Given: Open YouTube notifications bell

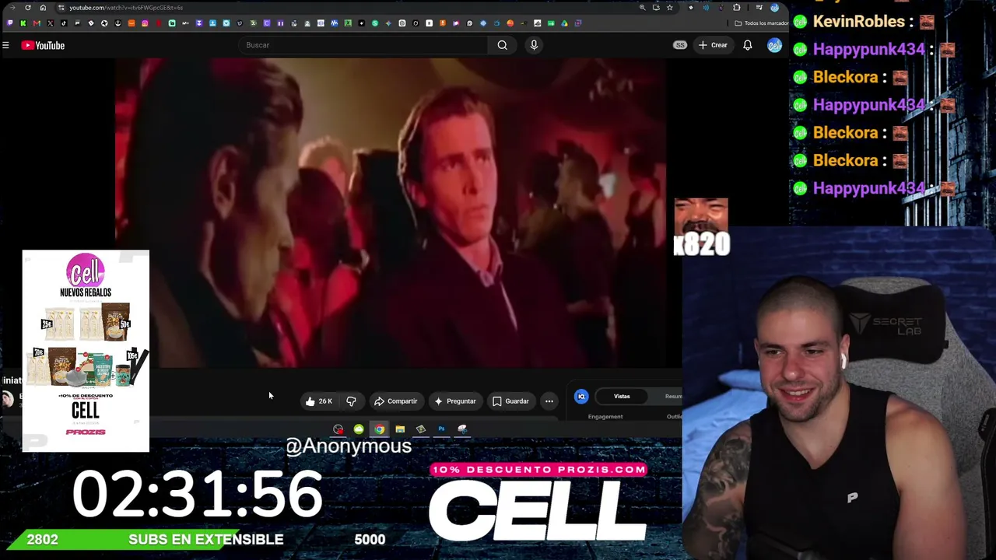Looking at the screenshot, I should [747, 45].
